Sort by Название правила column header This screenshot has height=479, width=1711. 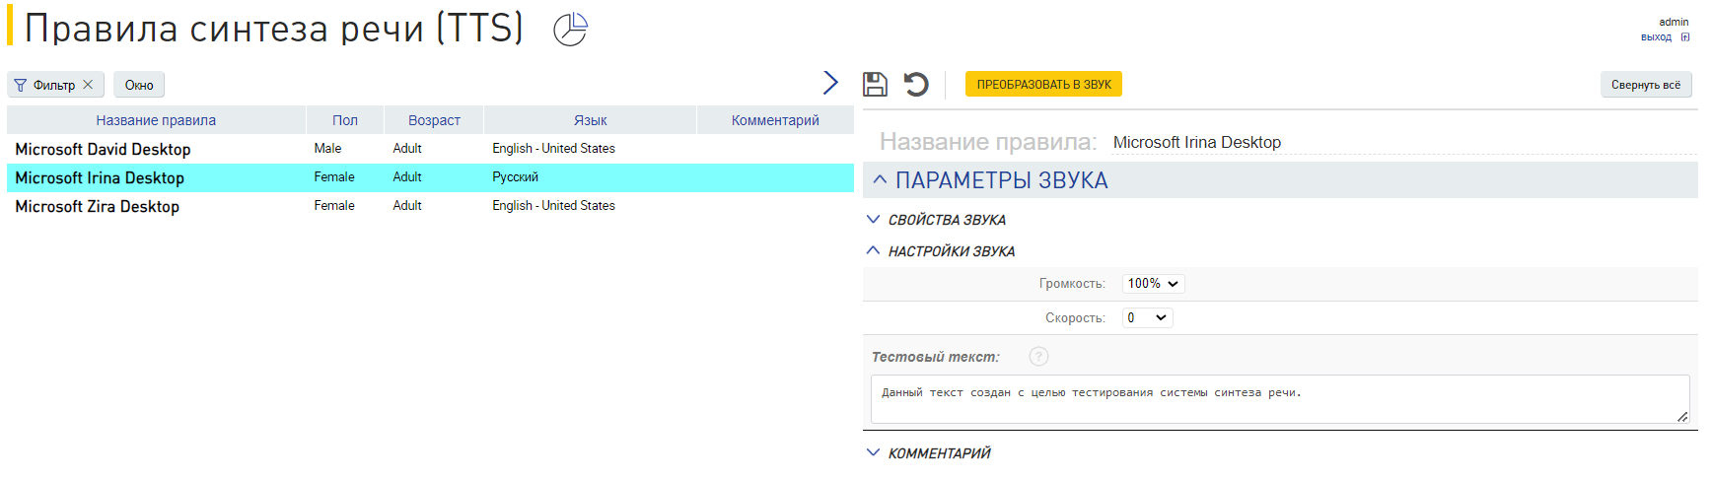pos(156,120)
